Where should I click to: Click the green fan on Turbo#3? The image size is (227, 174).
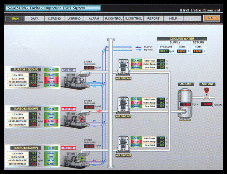[x=82, y=159]
